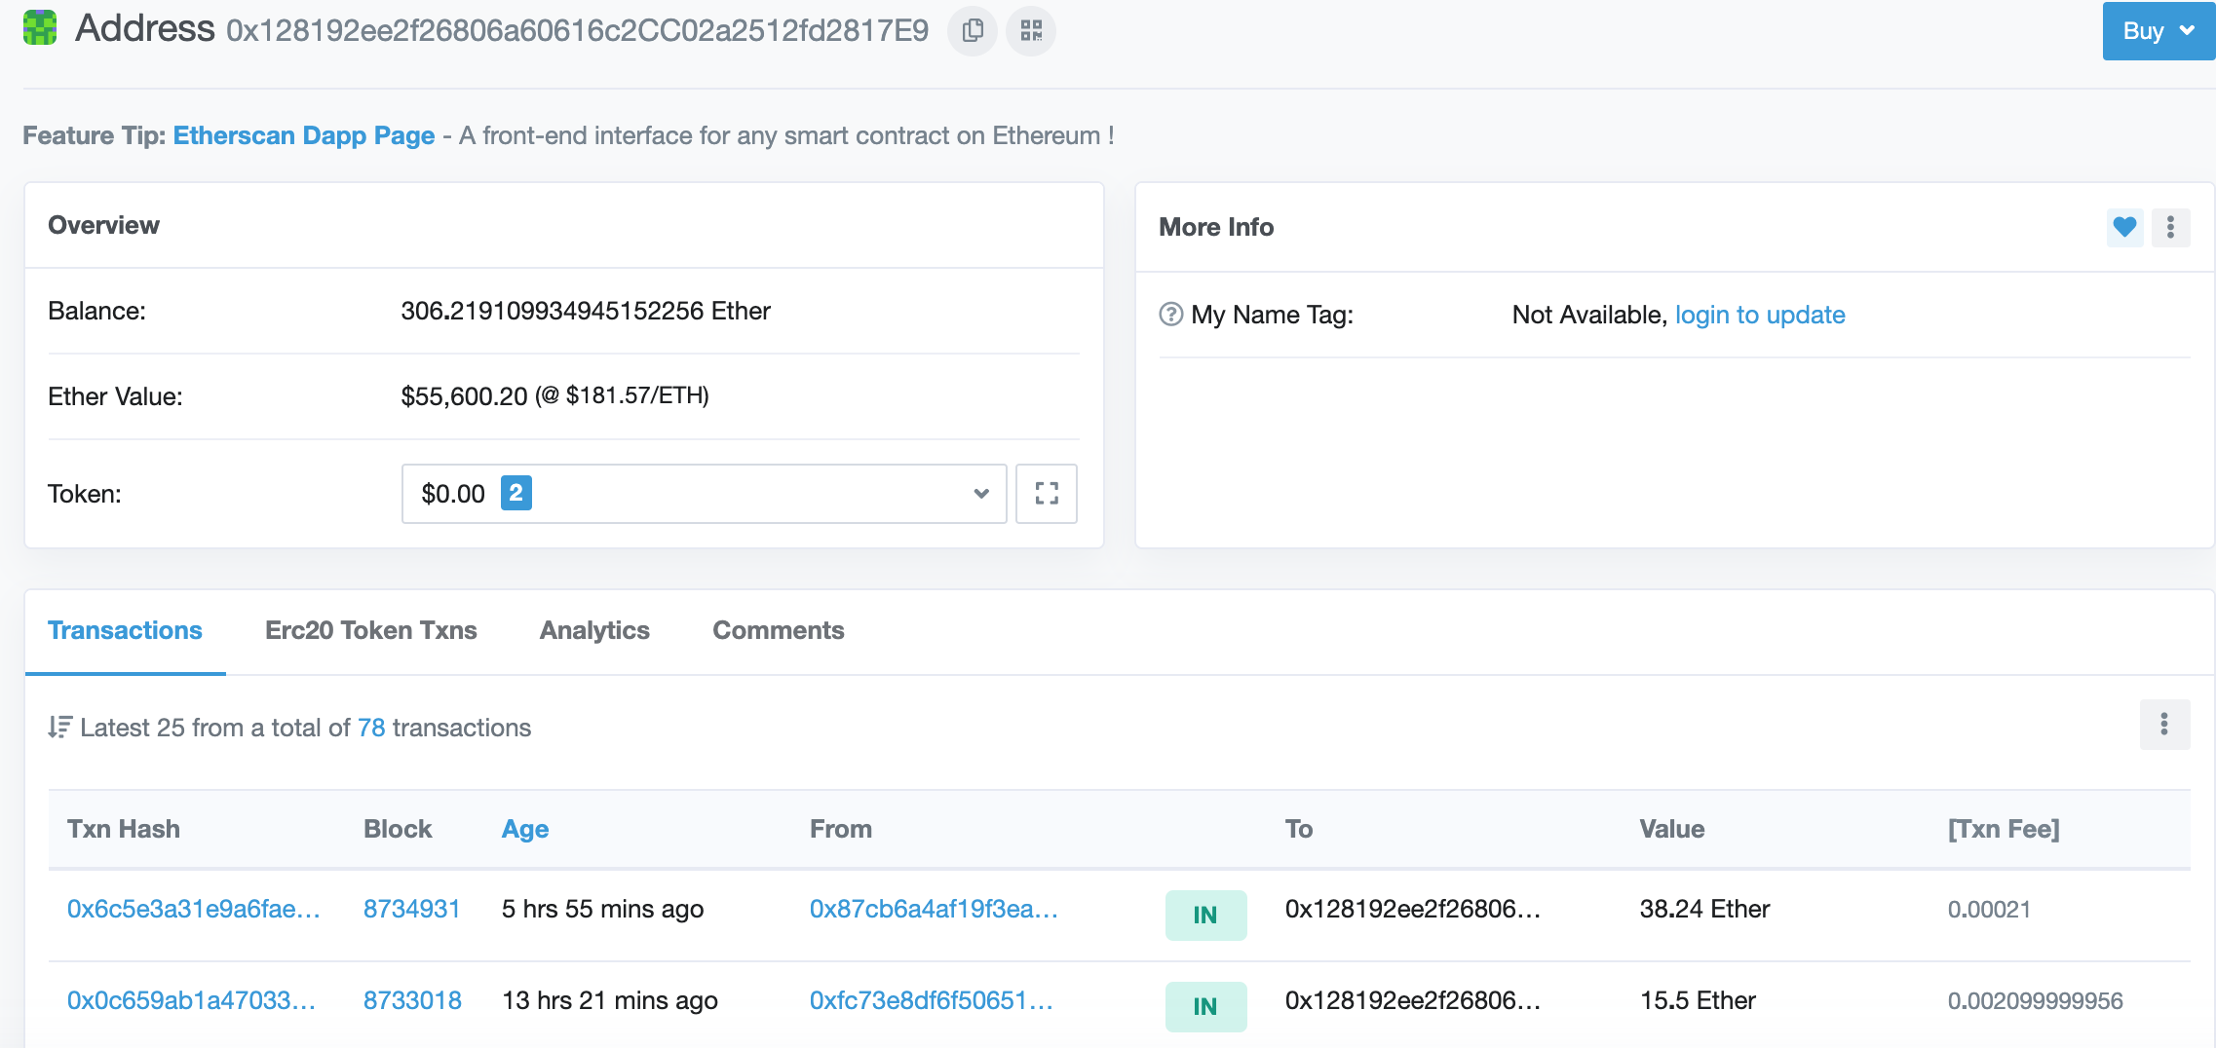The width and height of the screenshot is (2216, 1048).
Task: Open the Analytics tab
Action: click(x=594, y=630)
